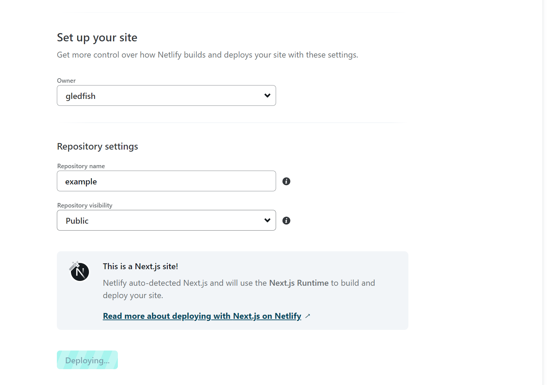
Task: Click the Deploying... button
Action: pos(87,360)
